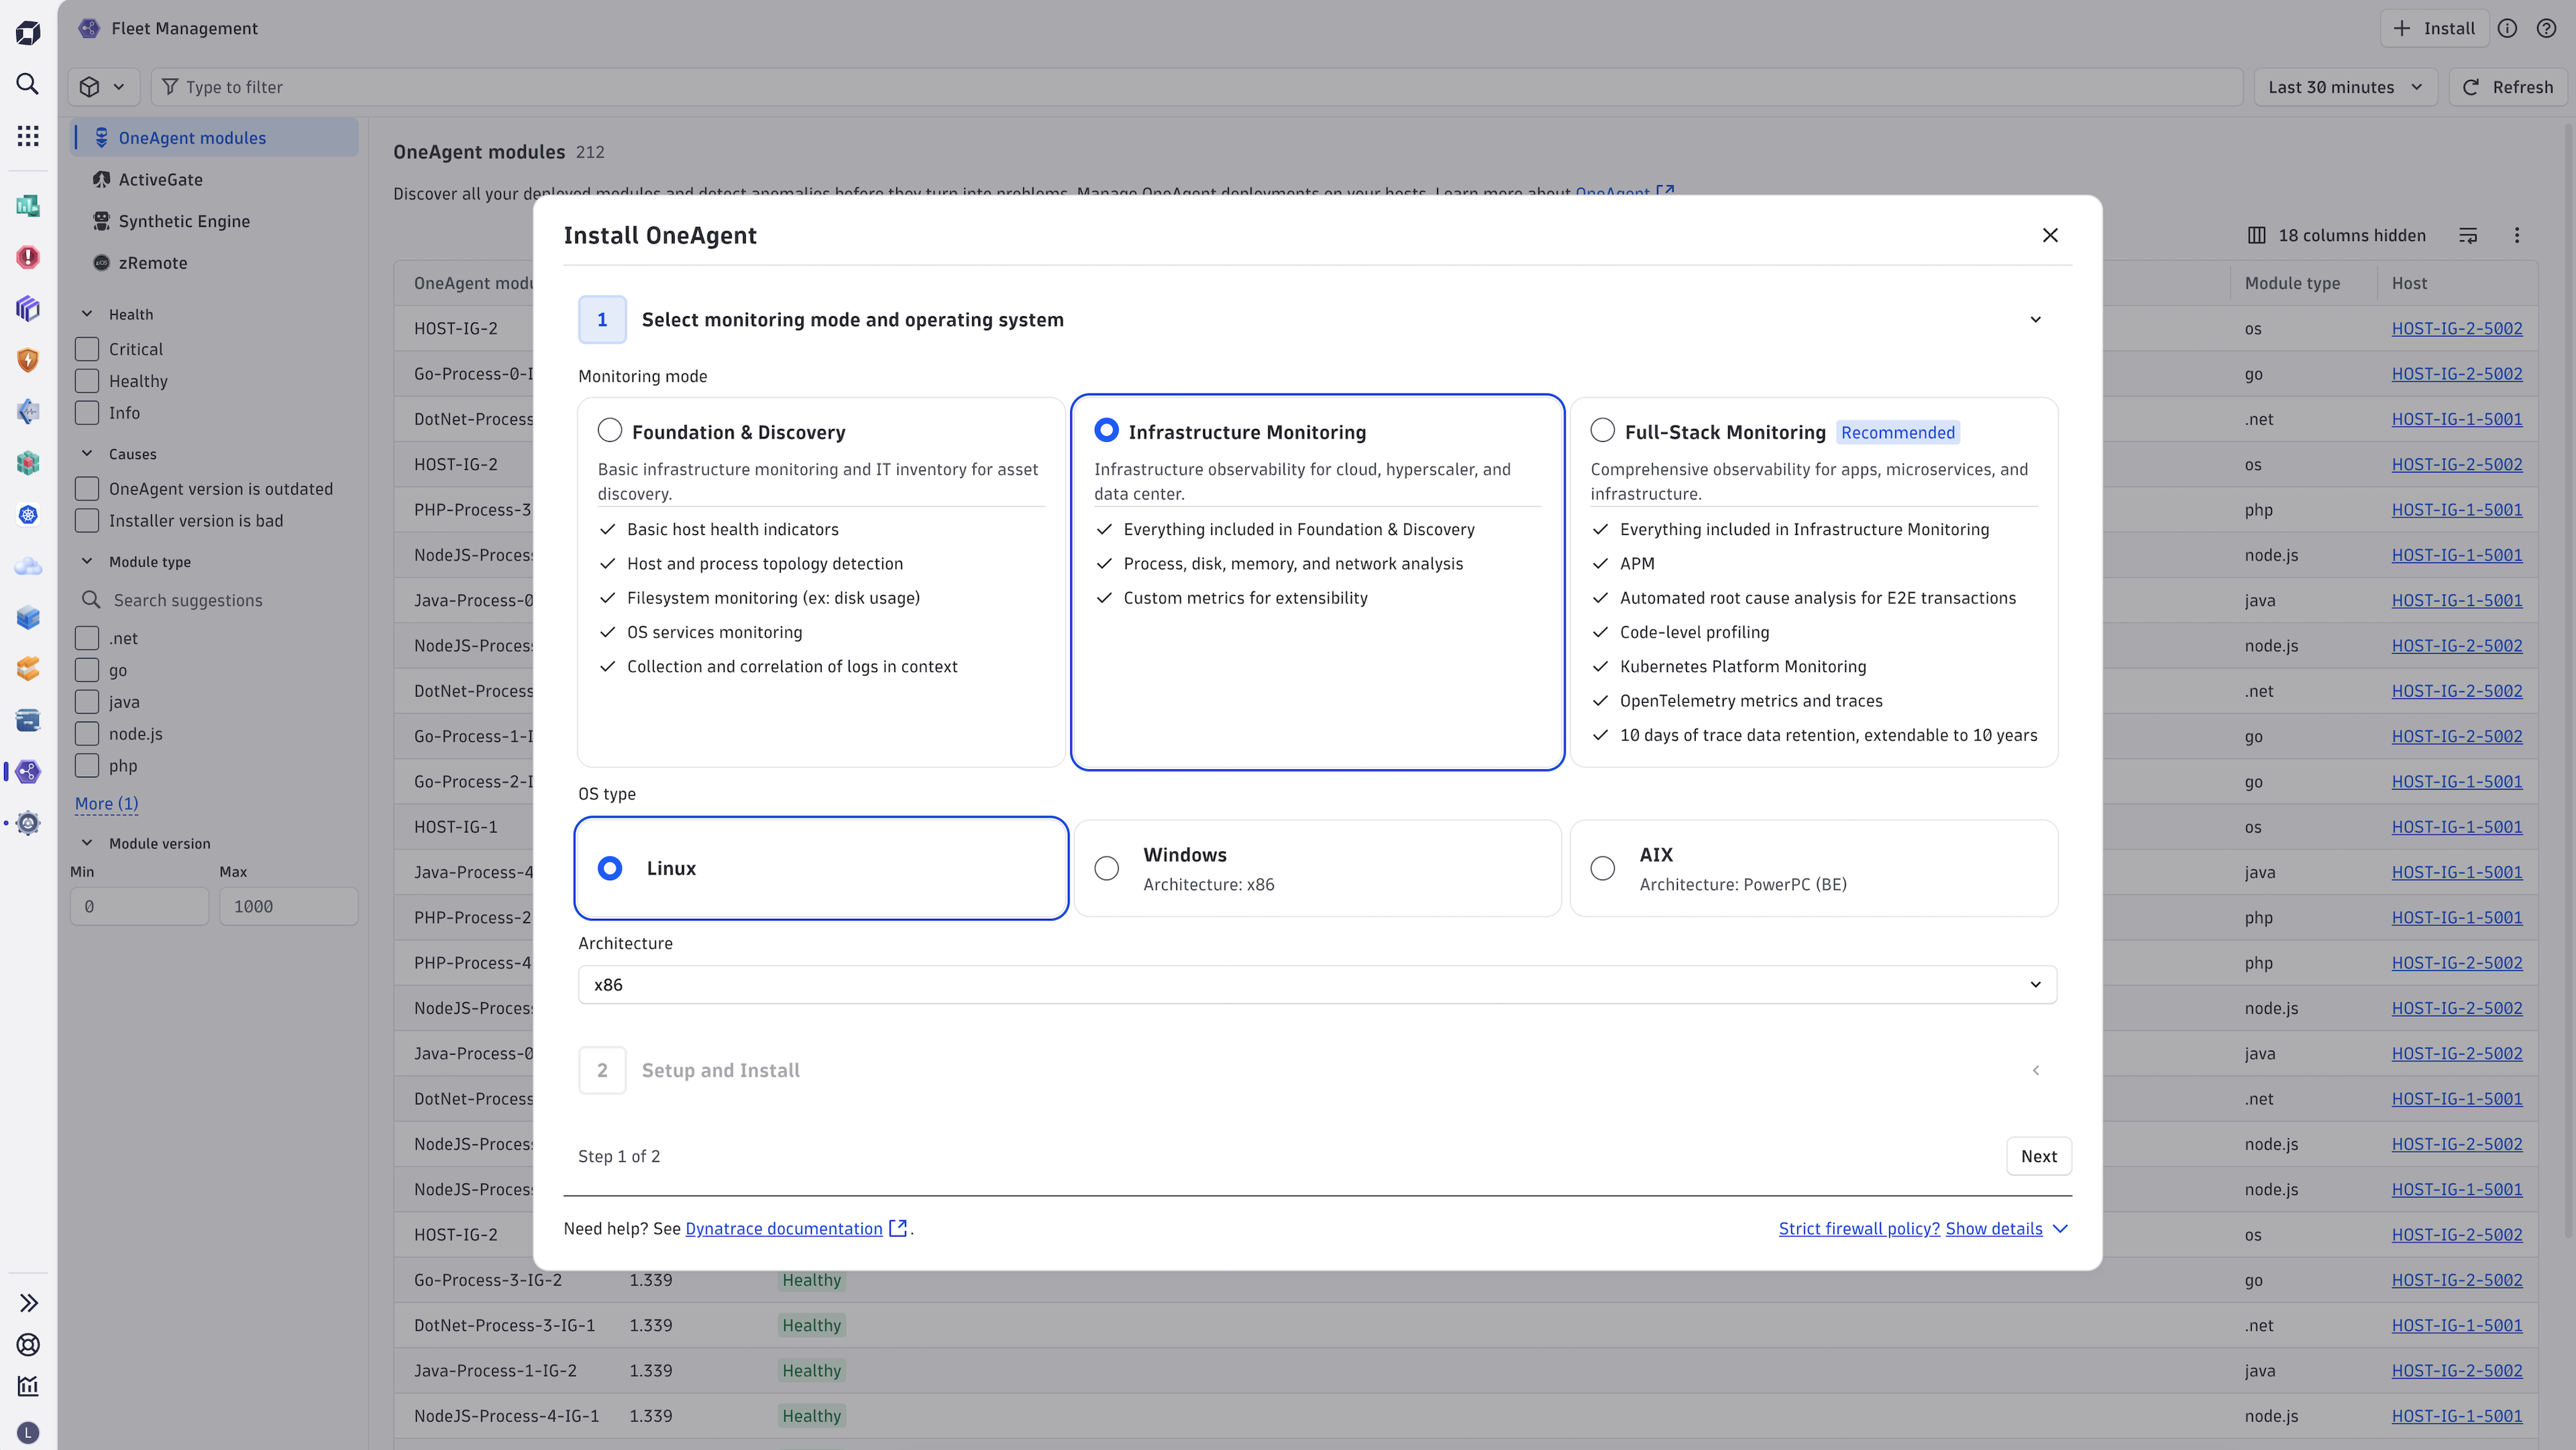
Task: Open the teal hexagon app icon in the dock
Action: (28, 463)
